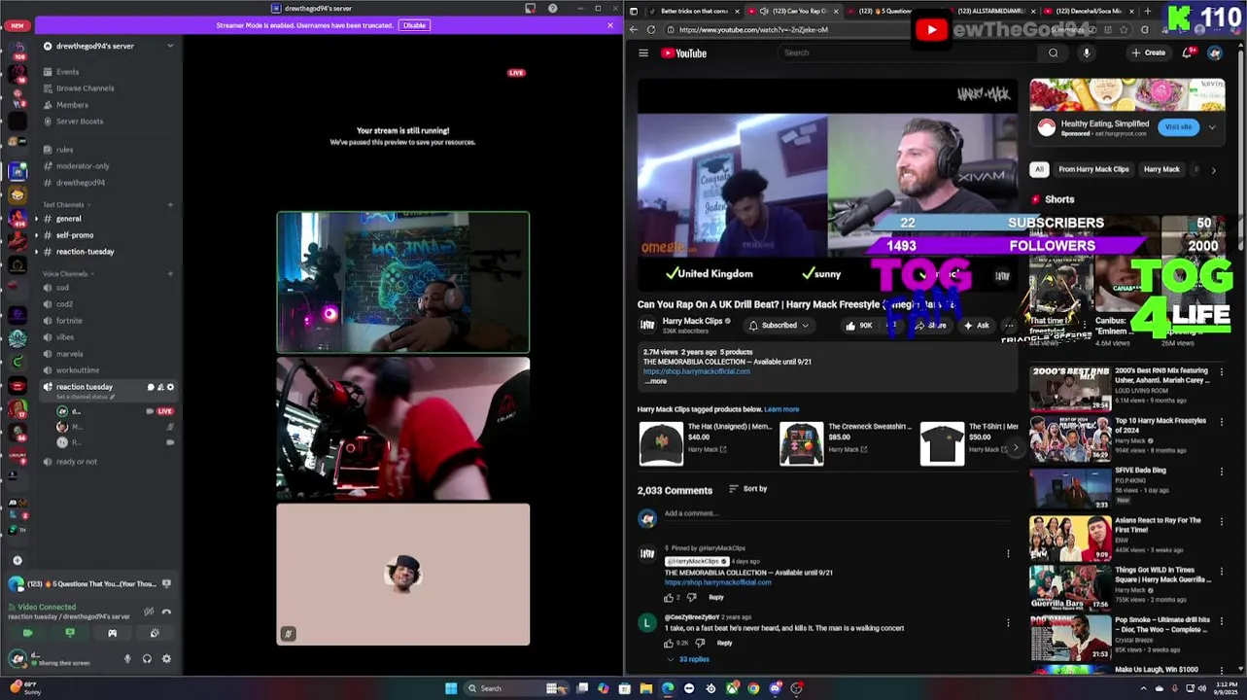The image size is (1247, 700).
Task: Disconnect from the Discord voice call
Action: [x=166, y=612]
